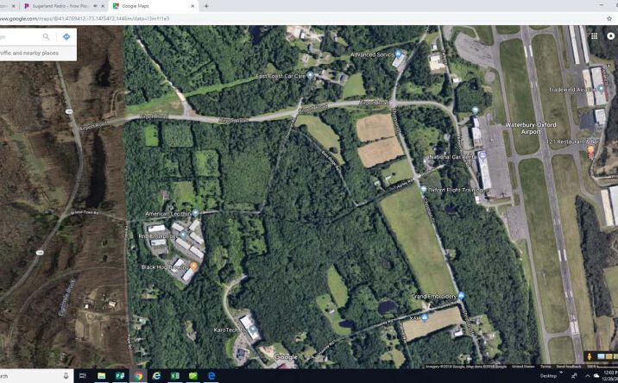Viewport: 618px width, 383px height.
Task: Open Microsoft Edge from the taskbar
Action: point(211,375)
